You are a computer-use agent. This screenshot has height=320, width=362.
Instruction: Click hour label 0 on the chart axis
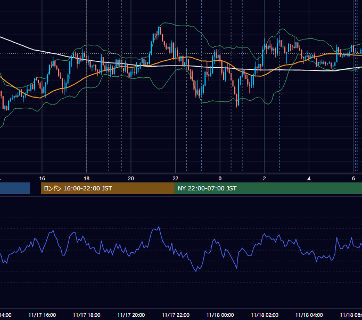pos(220,179)
